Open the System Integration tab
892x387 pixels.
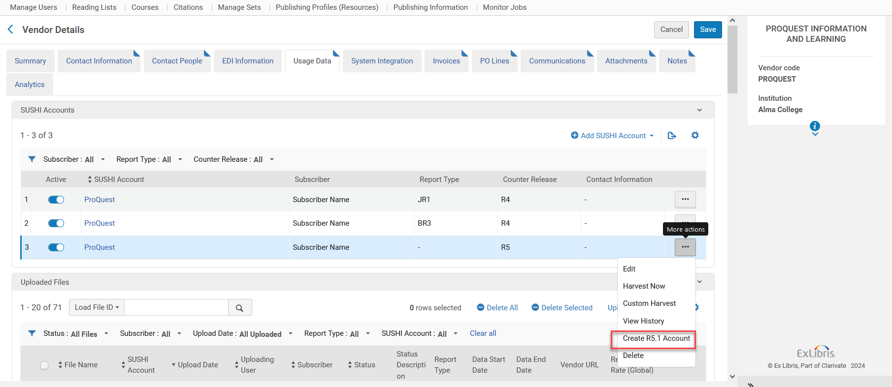coord(382,61)
